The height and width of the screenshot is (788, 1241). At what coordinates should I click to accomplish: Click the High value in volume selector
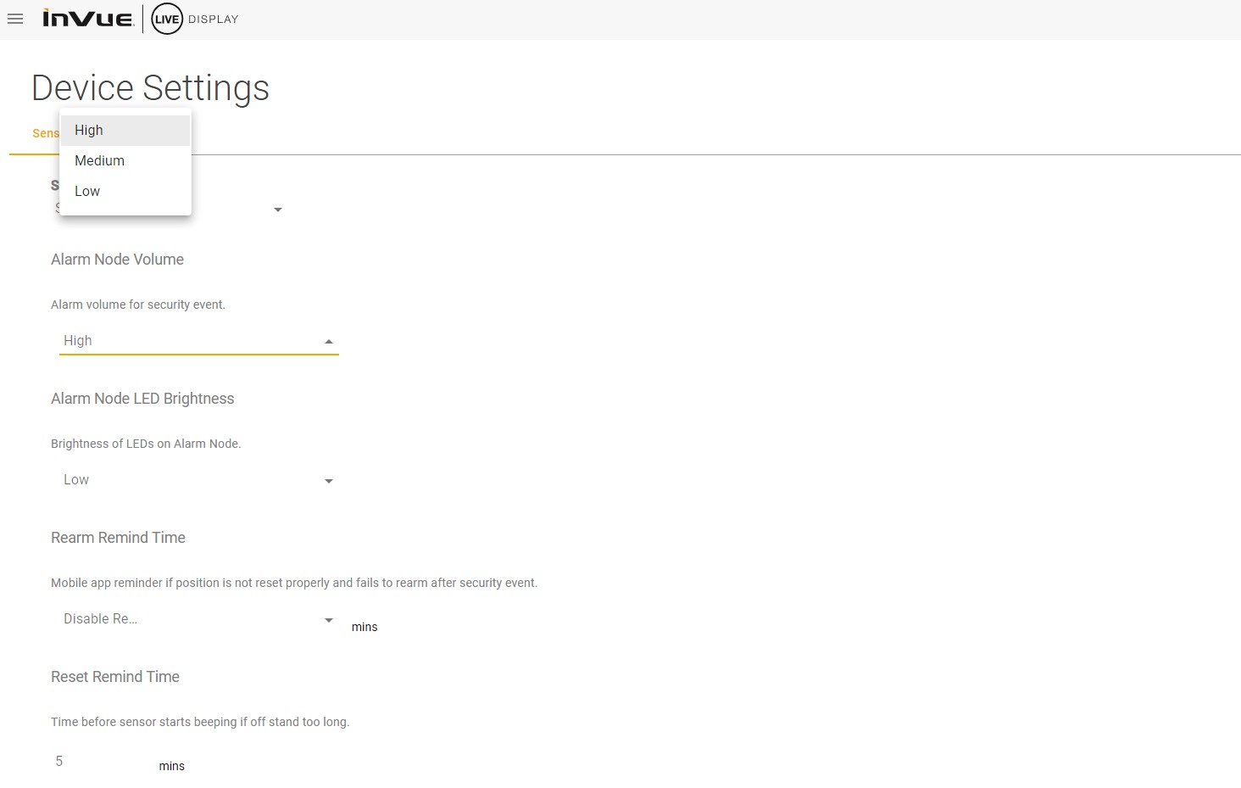(x=78, y=340)
